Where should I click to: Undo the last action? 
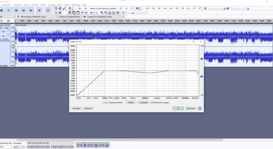tap(92, 12)
